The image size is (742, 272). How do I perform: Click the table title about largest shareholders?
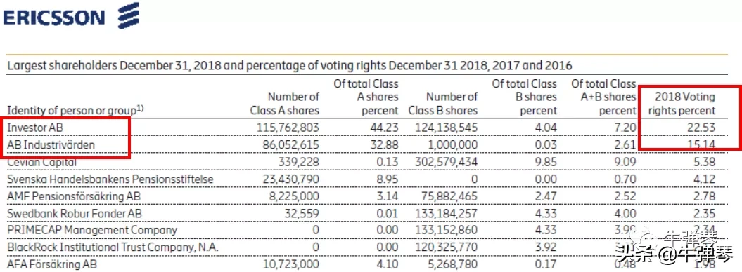(289, 65)
